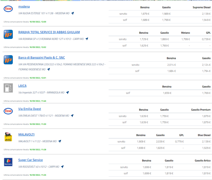Image resolution: width=212 pixels, height=180 pixels.
Task: Click address VIA ROMANA SP 413 ROMANA NORD
Action: (x=51, y=39)
